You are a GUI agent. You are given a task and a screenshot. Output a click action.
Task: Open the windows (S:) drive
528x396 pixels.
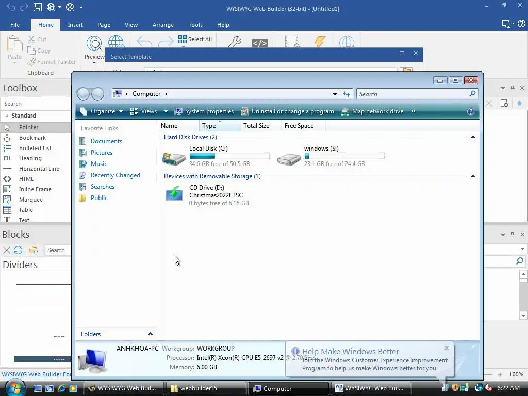click(x=331, y=156)
